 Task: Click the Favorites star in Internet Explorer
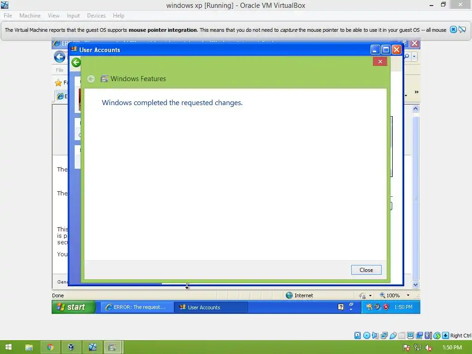(58, 83)
